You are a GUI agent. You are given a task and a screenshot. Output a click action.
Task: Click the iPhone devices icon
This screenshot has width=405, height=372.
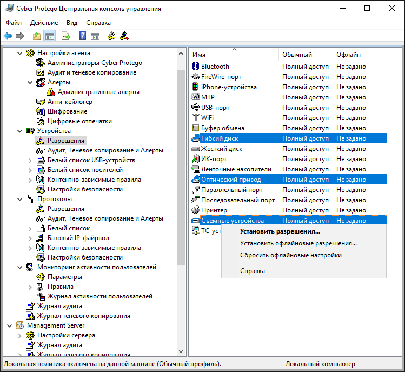196,87
